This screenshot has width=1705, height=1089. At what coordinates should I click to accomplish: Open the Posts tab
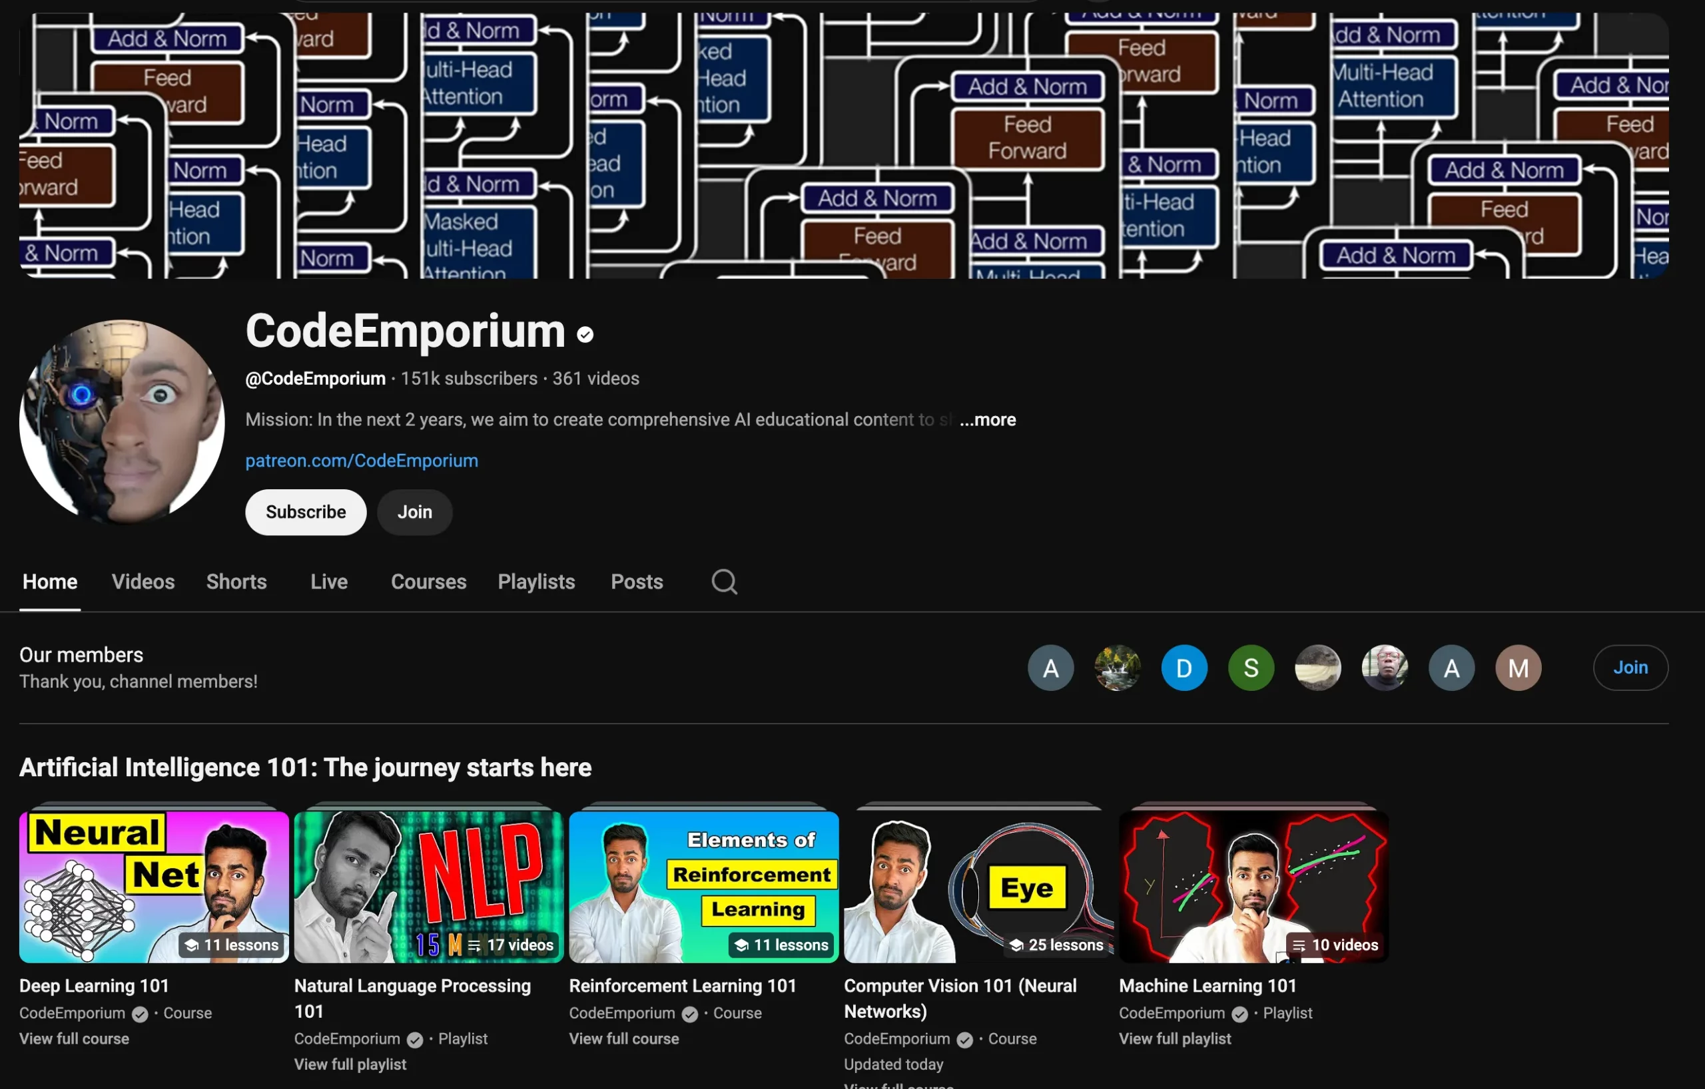[x=637, y=582]
